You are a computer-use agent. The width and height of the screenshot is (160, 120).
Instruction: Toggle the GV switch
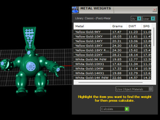point(136,19)
